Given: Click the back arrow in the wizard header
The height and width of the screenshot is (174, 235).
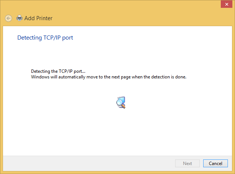Looking at the screenshot, I should 8,18.
